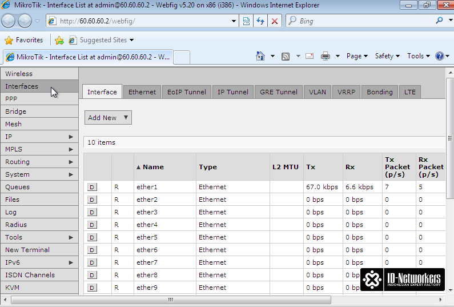Click the browser Back arrow button

click(x=8, y=21)
